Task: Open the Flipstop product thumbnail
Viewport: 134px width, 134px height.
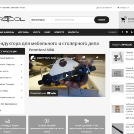Action: click(118, 57)
